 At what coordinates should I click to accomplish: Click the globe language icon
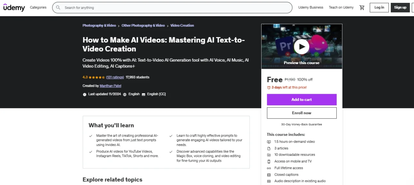coord(125,94)
